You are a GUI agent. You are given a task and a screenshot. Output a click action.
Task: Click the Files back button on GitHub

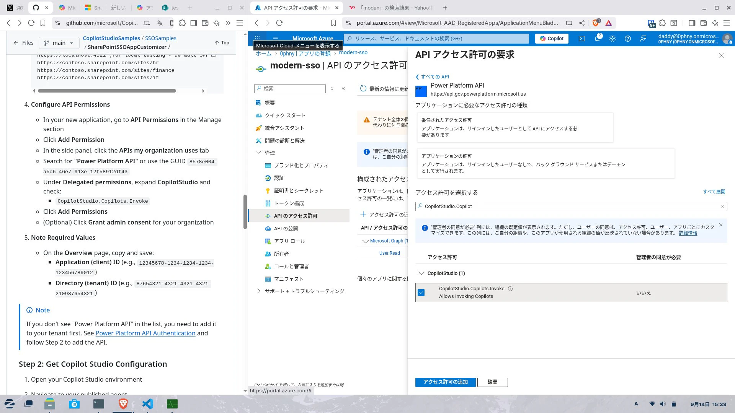point(23,43)
